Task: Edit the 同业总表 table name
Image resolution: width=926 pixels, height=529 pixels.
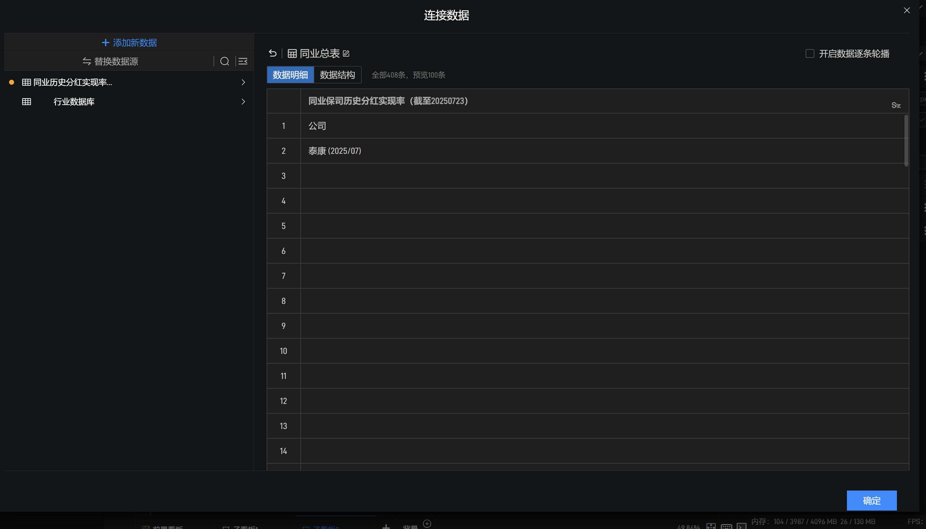Action: (346, 54)
